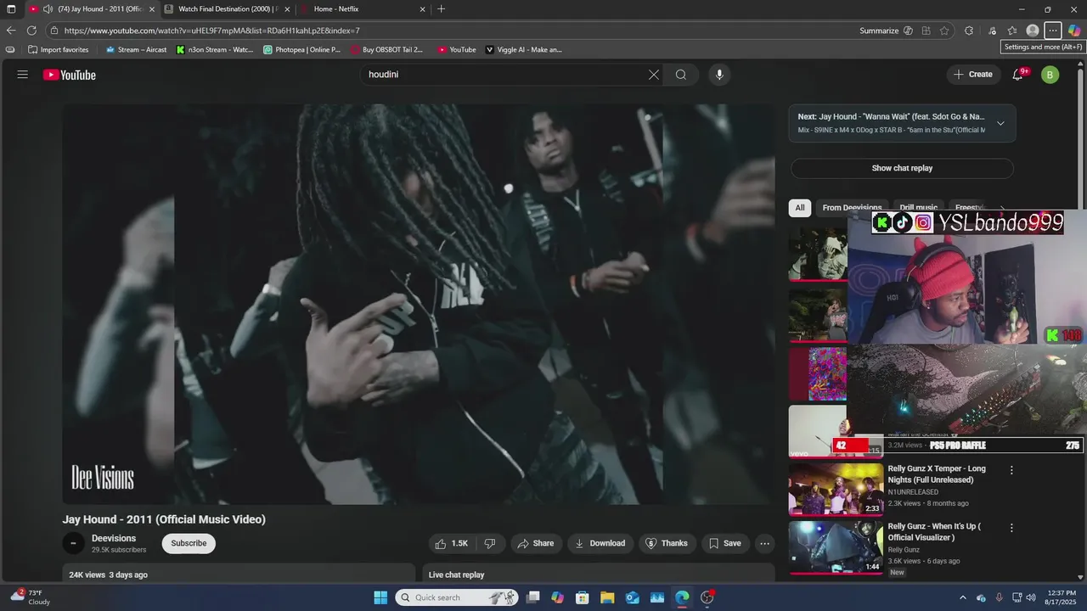Open Buy OBSBOT Tail bookmark

[x=386, y=50]
